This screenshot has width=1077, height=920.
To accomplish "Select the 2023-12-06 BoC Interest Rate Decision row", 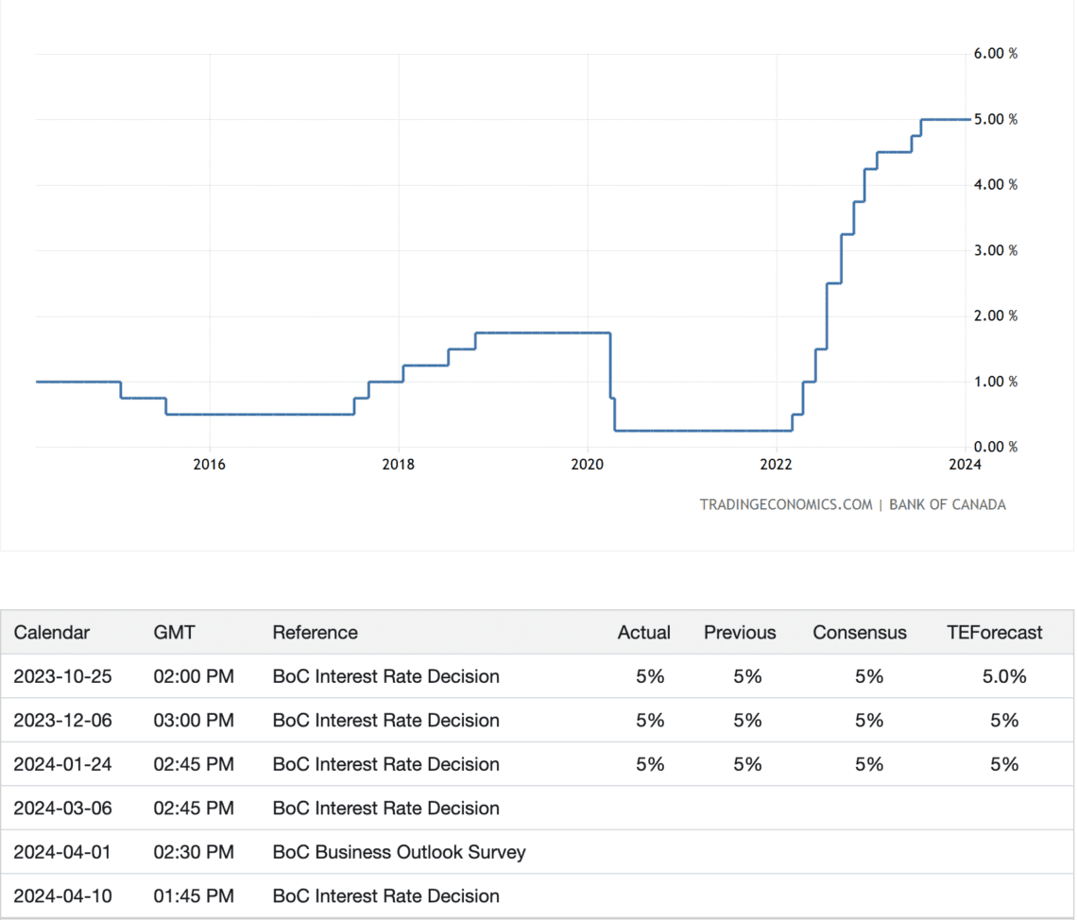I will click(x=385, y=720).
